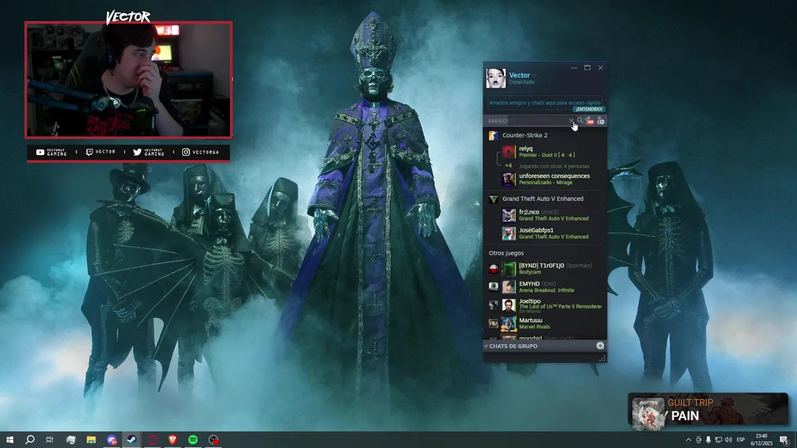797x448 pixels.
Task: Open the Windows notification center
Action: point(784,440)
